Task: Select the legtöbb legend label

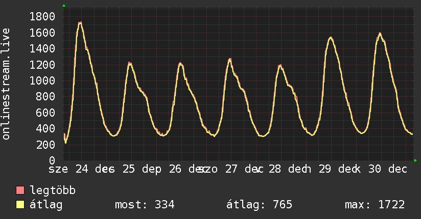Action: 53,190
